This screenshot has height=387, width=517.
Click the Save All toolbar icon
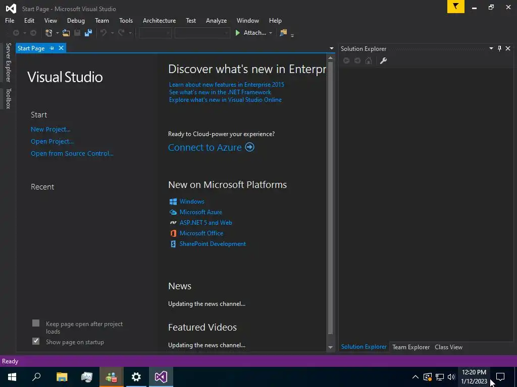point(88,33)
